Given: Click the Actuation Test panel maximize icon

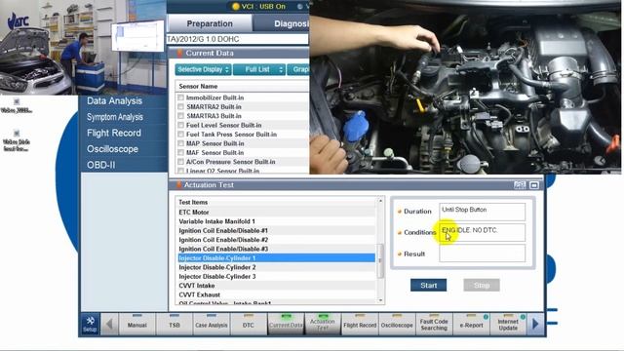Looking at the screenshot, I should pos(534,185).
